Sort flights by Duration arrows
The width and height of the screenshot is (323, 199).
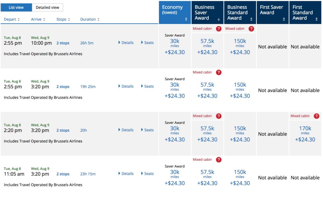(98, 19)
